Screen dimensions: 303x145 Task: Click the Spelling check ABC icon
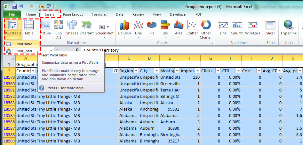click(x=49, y=6)
